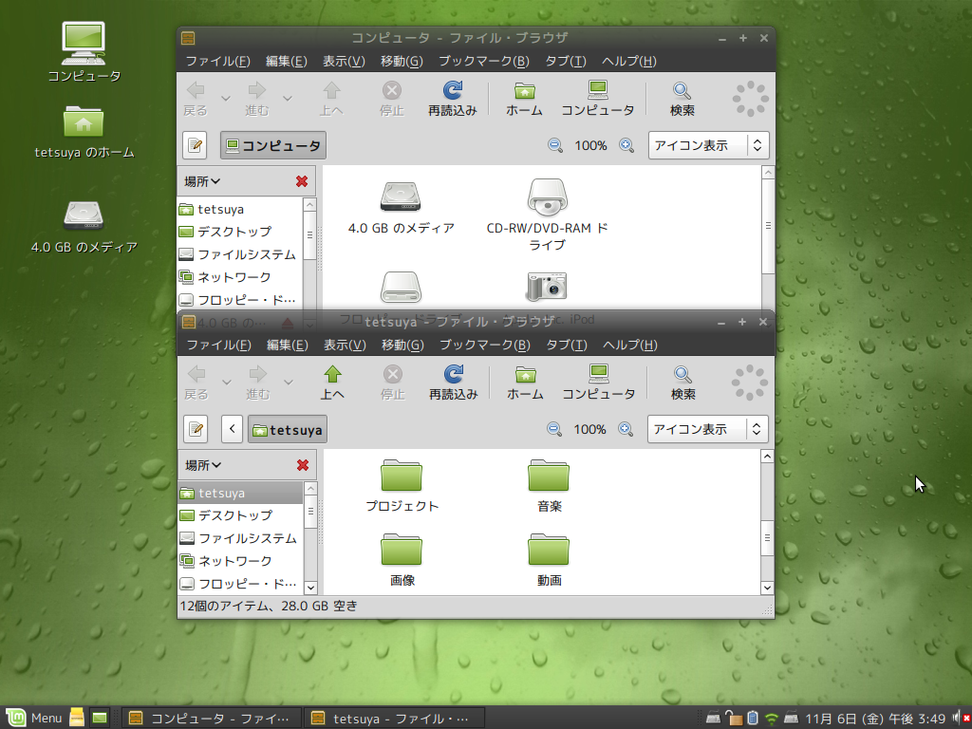The image size is (972, 729).
Task: Select the 動画 folder
Action: pyautogui.click(x=549, y=560)
